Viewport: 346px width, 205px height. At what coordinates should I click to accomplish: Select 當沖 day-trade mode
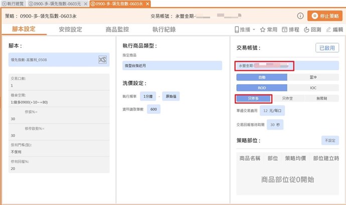click(x=313, y=78)
